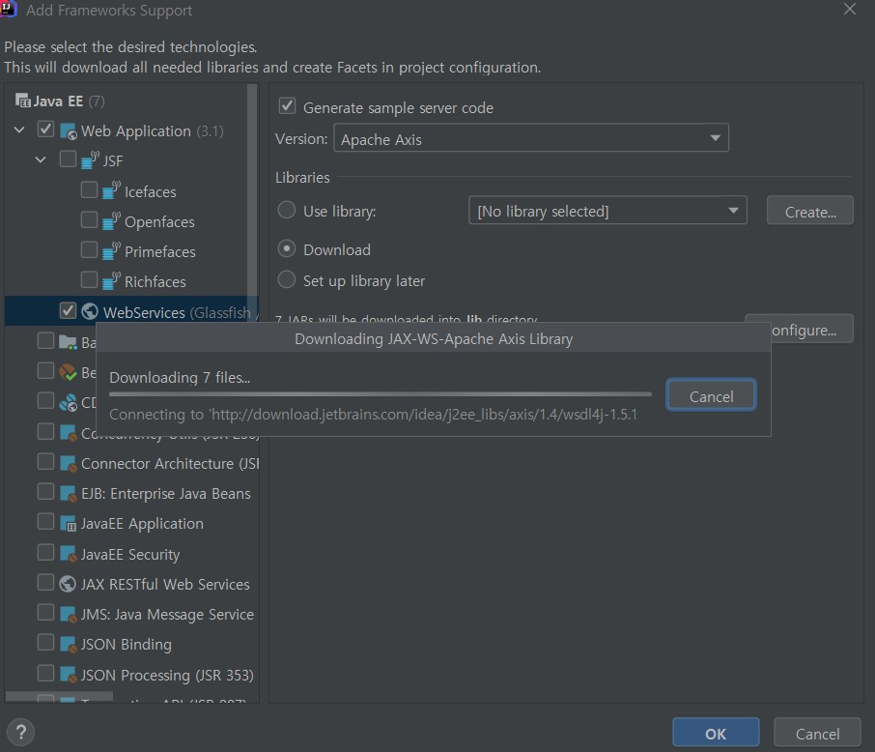Click the WebServices globe icon
This screenshot has width=875, height=752.
(x=90, y=311)
